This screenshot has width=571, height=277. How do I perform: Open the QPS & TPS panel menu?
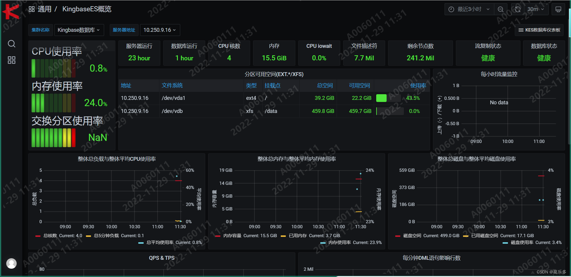click(162, 258)
